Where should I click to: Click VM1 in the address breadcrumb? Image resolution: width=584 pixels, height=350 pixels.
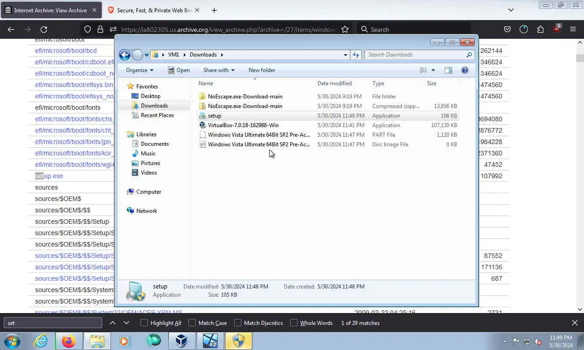point(173,55)
